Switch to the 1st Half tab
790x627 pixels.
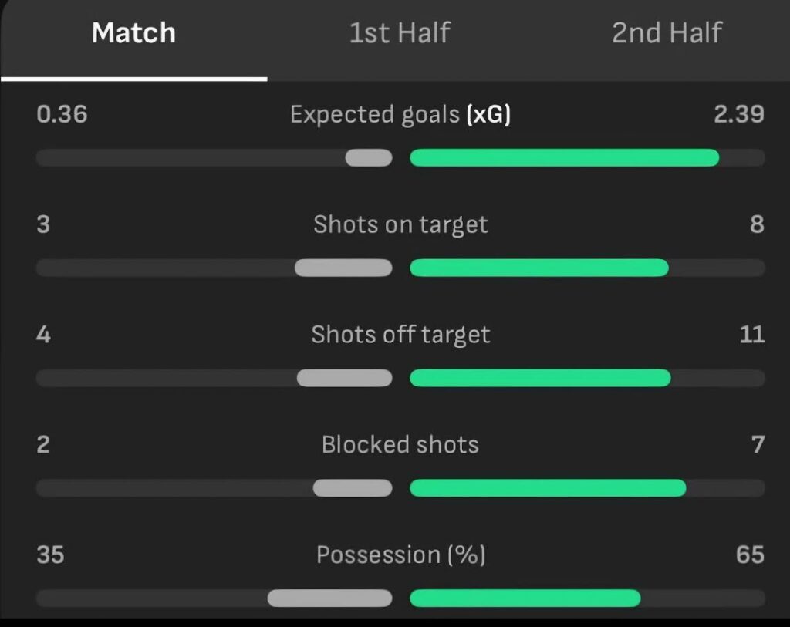(400, 34)
